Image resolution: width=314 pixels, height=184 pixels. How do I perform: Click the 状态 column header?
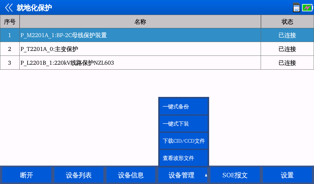tap(287, 22)
